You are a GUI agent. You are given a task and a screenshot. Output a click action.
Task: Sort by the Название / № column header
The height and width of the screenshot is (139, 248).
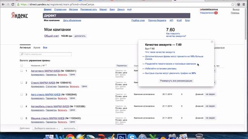(x=39, y=65)
